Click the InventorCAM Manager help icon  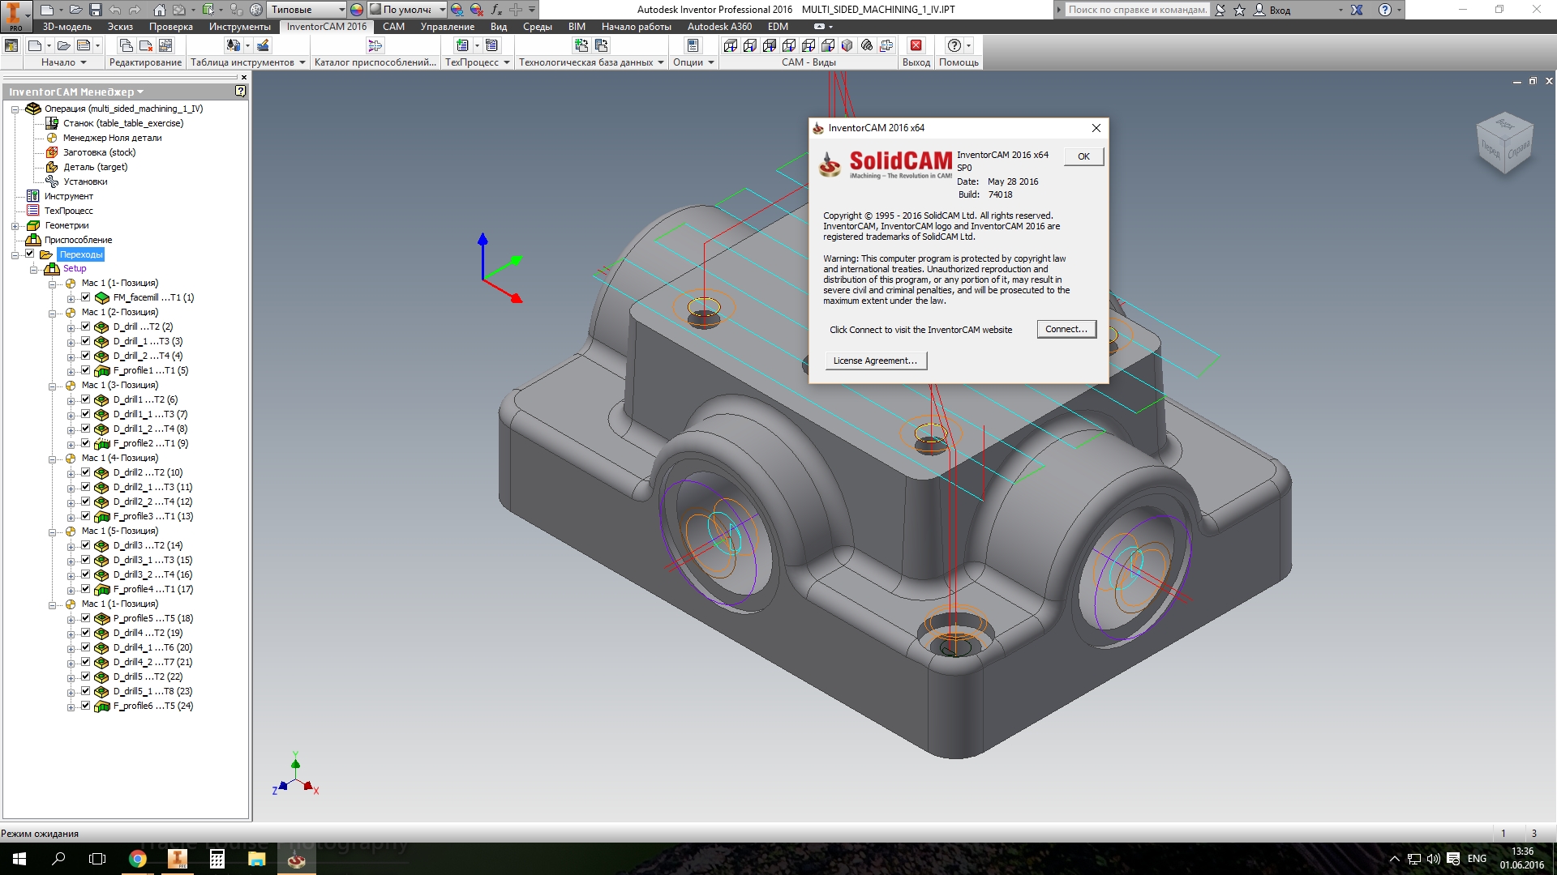click(x=240, y=92)
